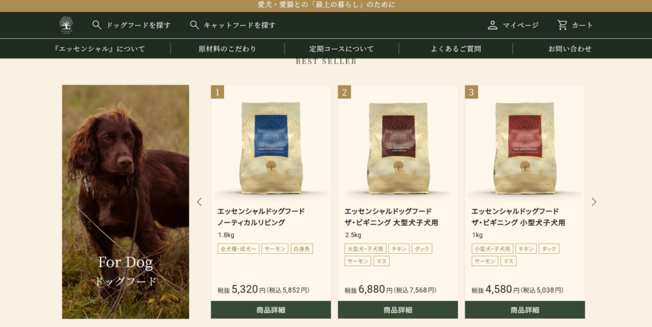The image size is (652, 327).
Task: Open お問い合わせ contact page
Action: click(570, 48)
